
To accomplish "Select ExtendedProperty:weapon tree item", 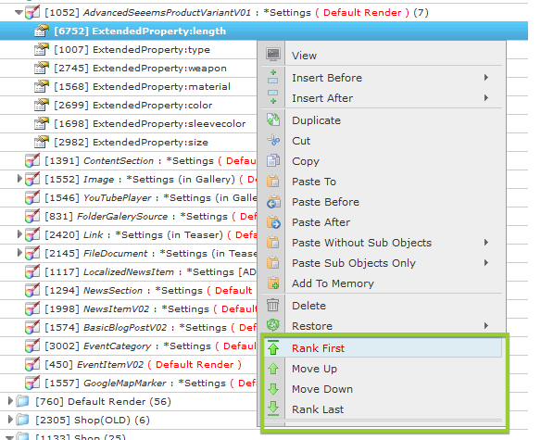I will pyautogui.click(x=159, y=68).
